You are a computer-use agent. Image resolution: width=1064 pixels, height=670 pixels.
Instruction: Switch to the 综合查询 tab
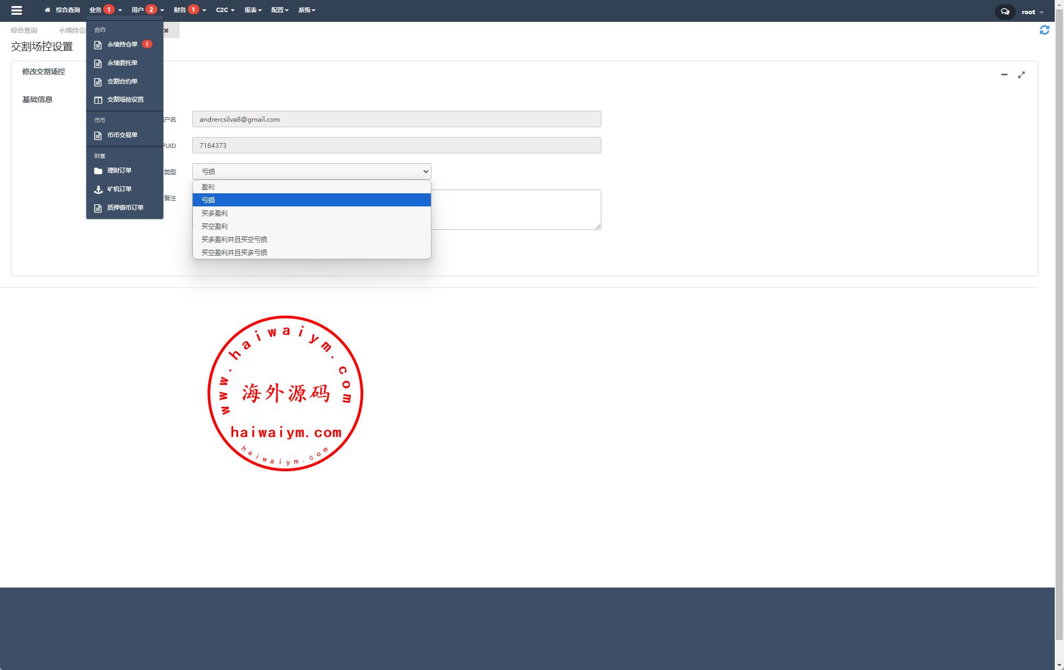[24, 31]
